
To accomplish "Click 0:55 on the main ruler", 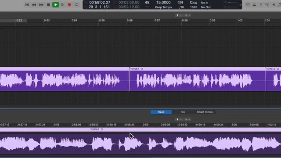I will pos(102,21).
